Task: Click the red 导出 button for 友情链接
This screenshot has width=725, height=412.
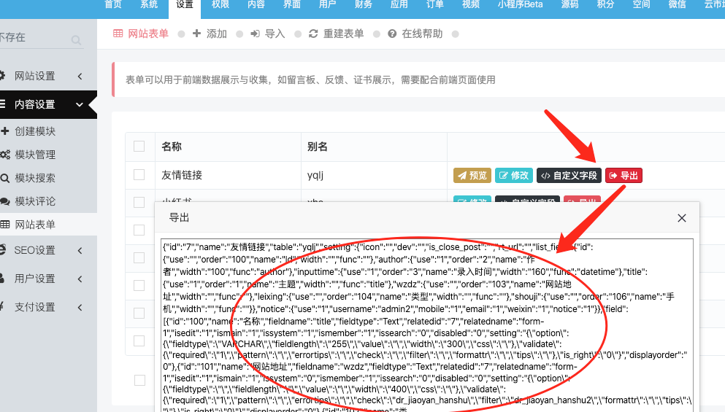Action: (x=624, y=176)
